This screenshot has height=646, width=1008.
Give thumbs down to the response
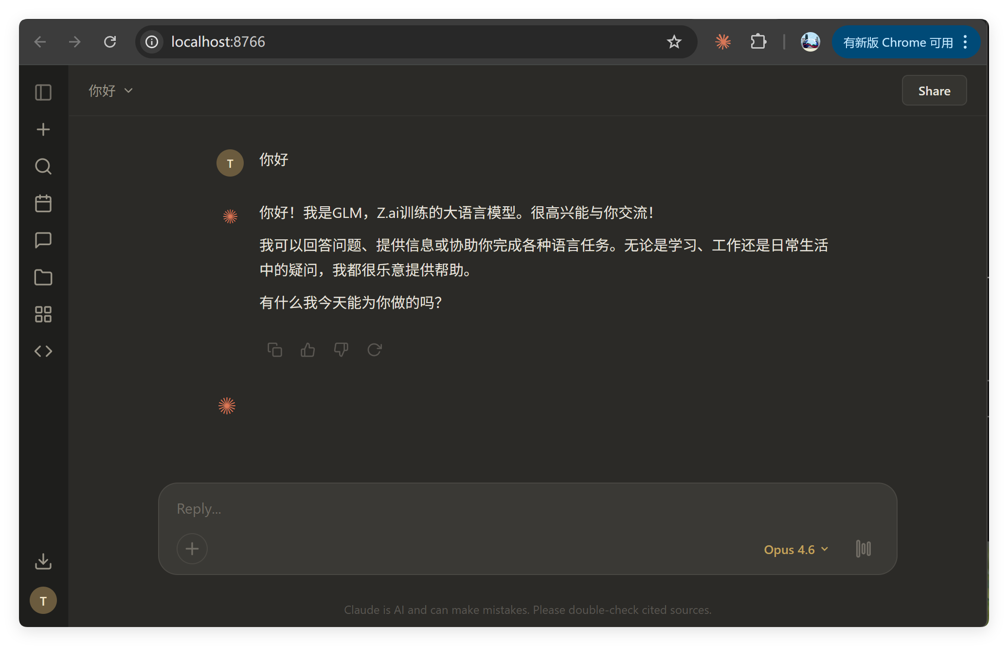[341, 350]
